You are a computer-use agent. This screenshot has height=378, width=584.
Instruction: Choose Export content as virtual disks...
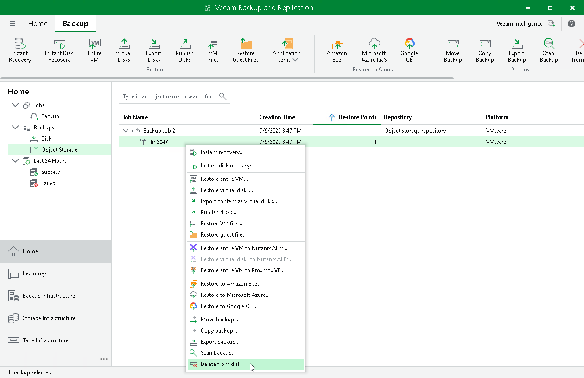[x=246, y=201]
